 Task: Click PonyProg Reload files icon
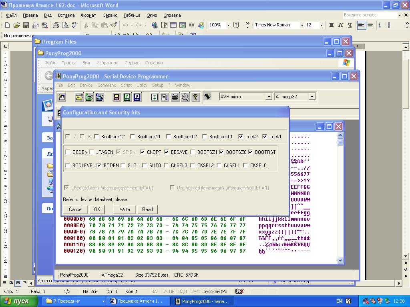point(155,97)
